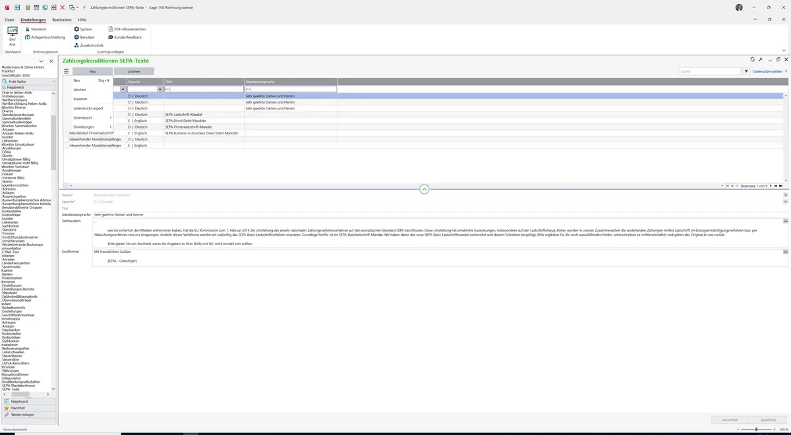Select SEPA-Firmenlastschrift-Mandat title cell
Screen dimensions: 791x435
tap(204, 127)
